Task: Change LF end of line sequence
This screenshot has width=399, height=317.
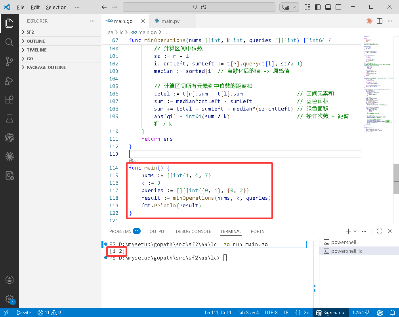Action: pyautogui.click(x=286, y=312)
